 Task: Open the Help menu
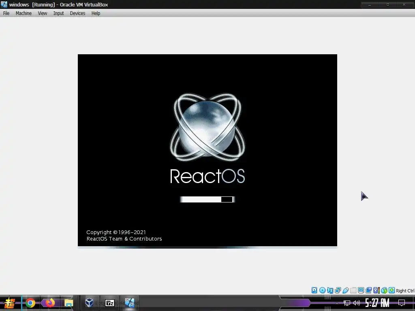click(x=96, y=13)
